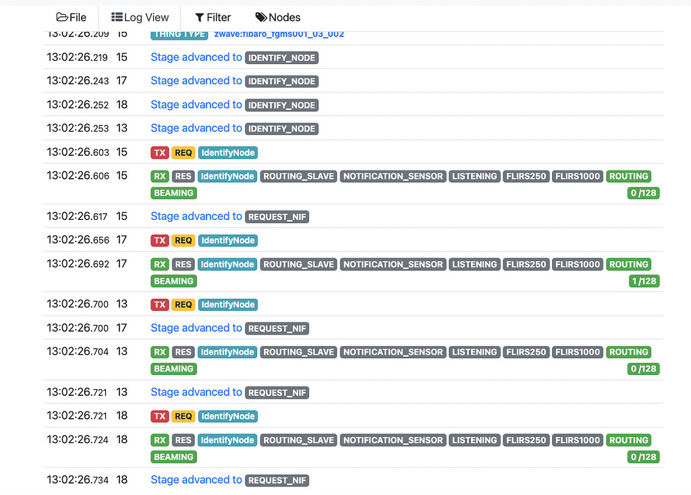Click the BEAMING badge at 13:02:26.704
The height and width of the screenshot is (495, 691).
(173, 369)
